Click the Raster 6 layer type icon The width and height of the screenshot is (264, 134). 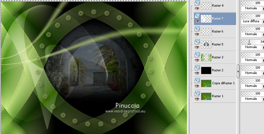coord(197,29)
